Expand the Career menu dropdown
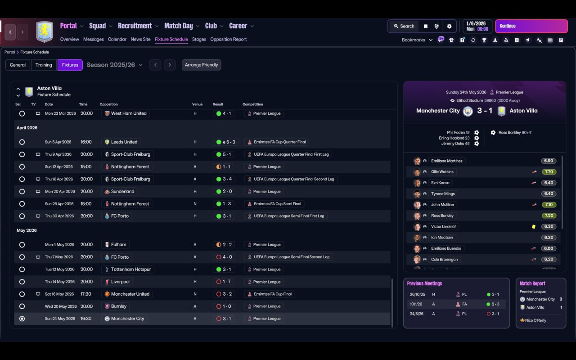This screenshot has width=576, height=360. tap(252, 26)
